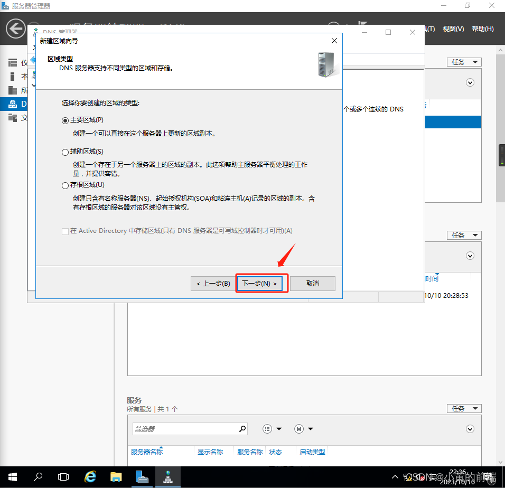
Task: Sort by 启动类型 column header
Action: click(312, 452)
